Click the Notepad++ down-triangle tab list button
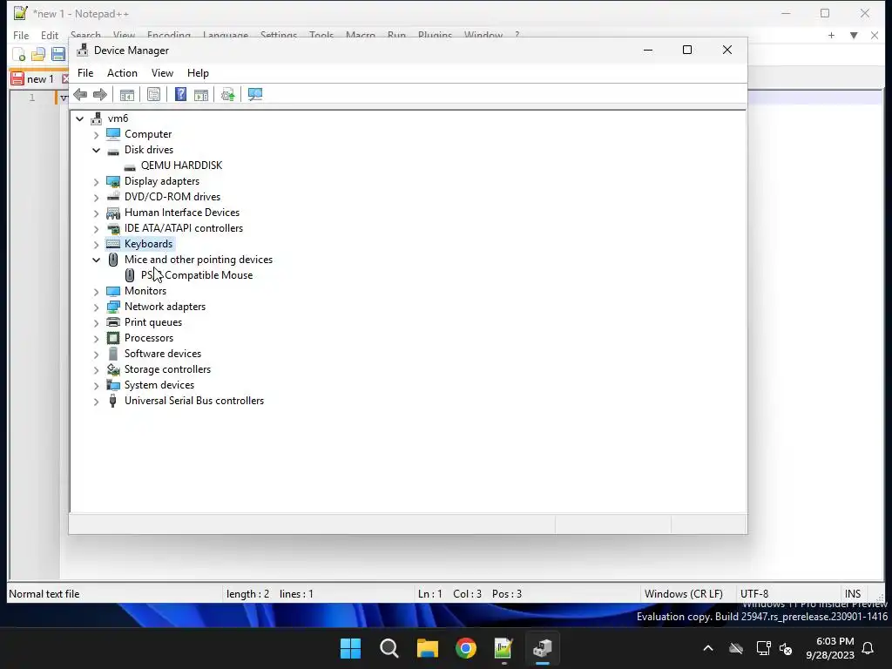This screenshot has height=669, width=892. [854, 35]
